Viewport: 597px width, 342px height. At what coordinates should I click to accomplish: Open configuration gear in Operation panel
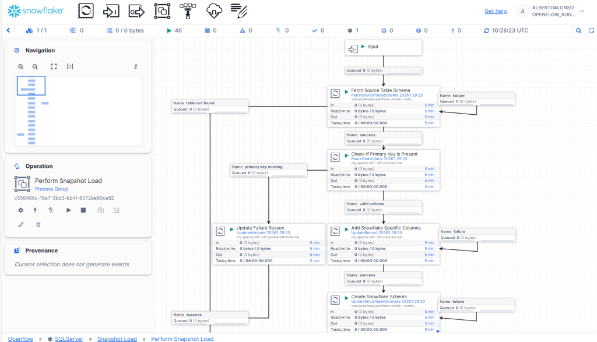21,210
